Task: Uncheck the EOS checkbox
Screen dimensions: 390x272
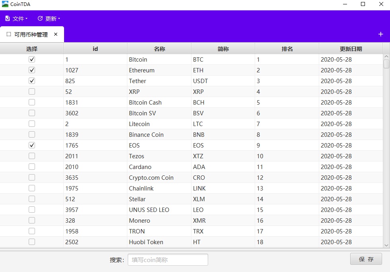Action: tap(32, 145)
